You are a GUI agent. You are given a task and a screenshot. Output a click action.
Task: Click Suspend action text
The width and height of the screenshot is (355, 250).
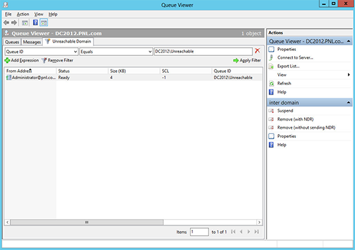click(285, 111)
